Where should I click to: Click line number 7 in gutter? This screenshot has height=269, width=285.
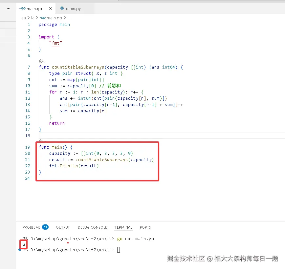tap(29, 67)
